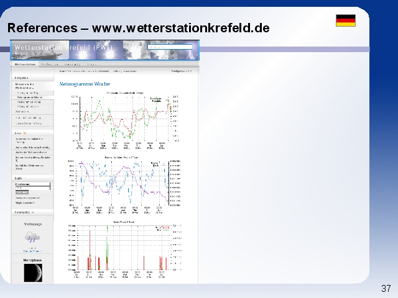Image resolution: width=398 pixels, height=298 pixels.
Task: Open the humidity and pressure chart
Action: [x=124, y=185]
